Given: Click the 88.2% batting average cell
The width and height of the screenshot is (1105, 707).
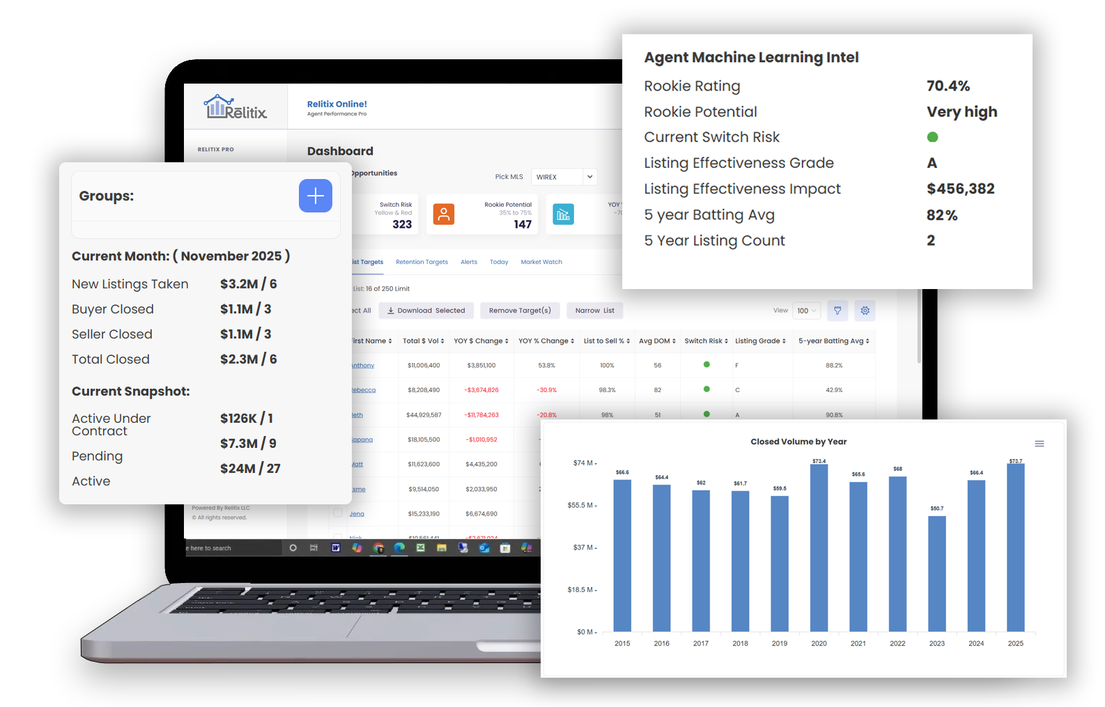Looking at the screenshot, I should [834, 366].
